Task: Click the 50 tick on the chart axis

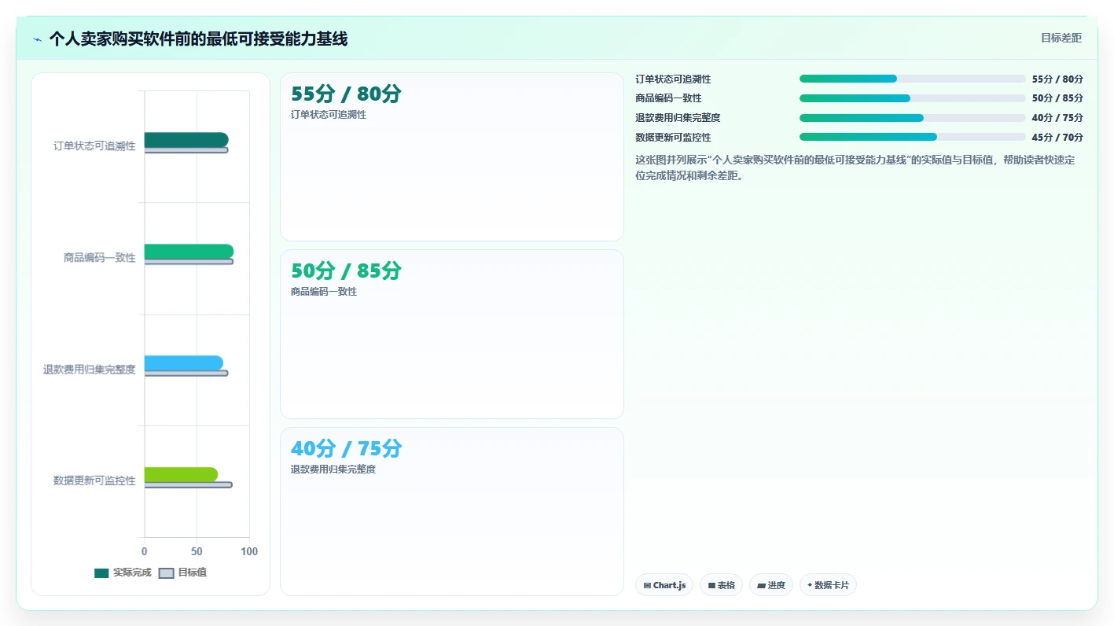Action: pos(197,551)
